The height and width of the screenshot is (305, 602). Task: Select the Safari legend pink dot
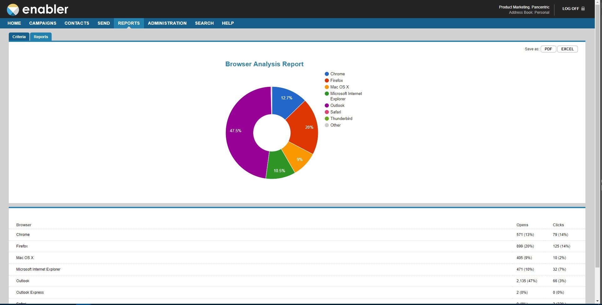327,112
